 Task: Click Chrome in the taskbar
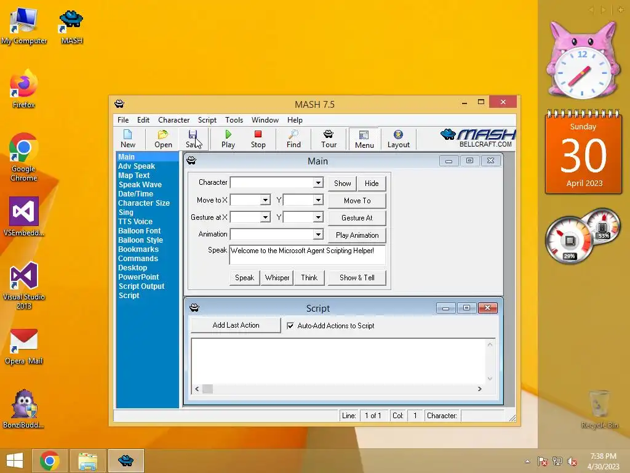pos(50,461)
